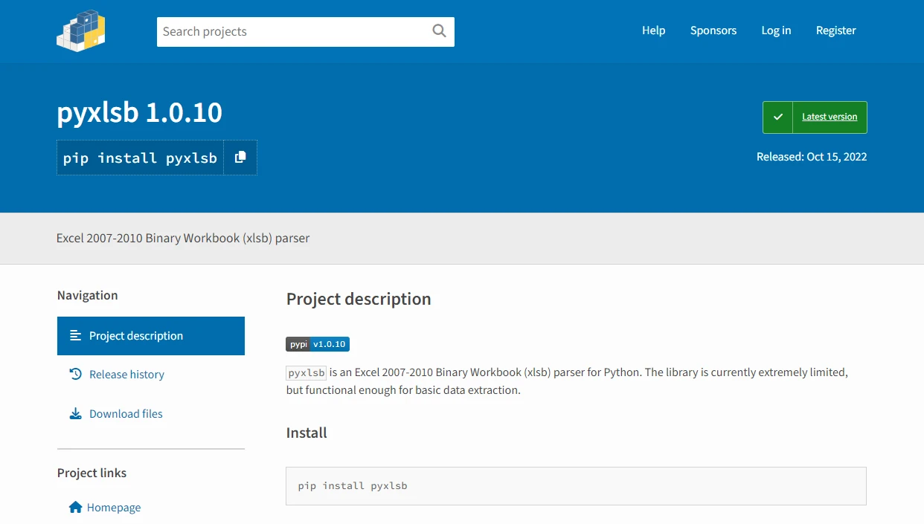Click the green checkmark icon
The width and height of the screenshot is (924, 524).
tap(778, 117)
